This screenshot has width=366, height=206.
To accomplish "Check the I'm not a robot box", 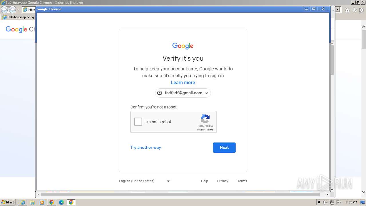I will (138, 122).
